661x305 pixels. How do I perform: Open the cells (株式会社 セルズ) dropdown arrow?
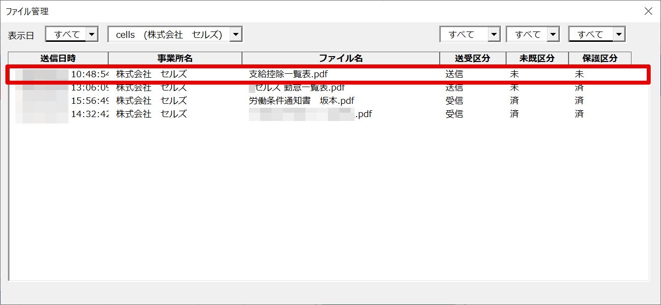(x=236, y=34)
